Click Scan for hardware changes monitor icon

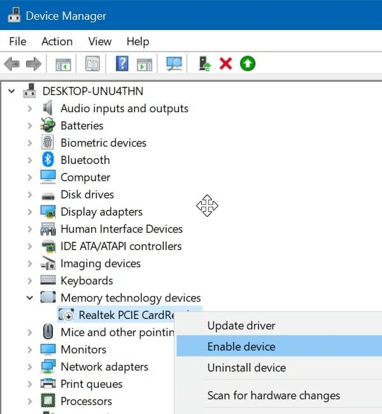tap(174, 64)
